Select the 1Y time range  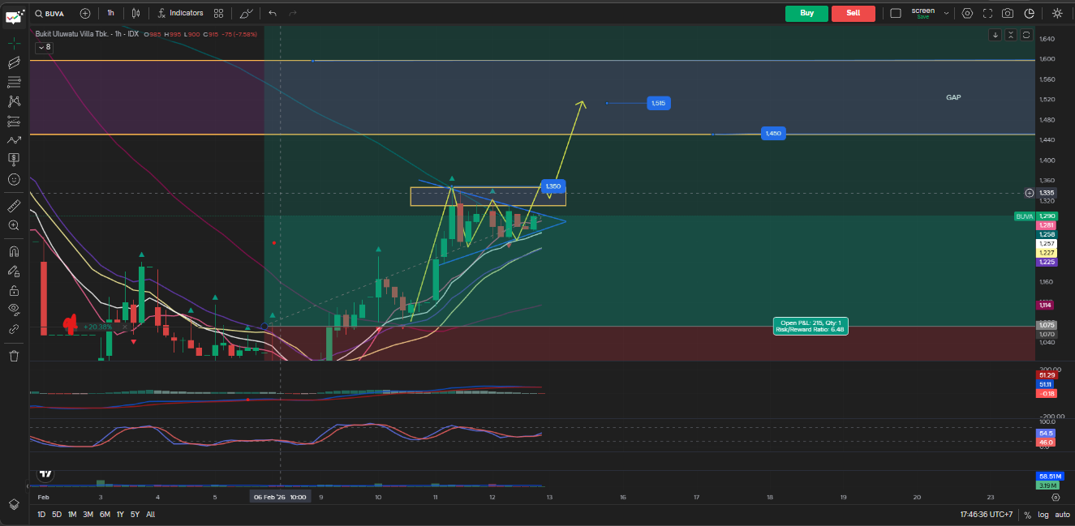click(x=120, y=515)
